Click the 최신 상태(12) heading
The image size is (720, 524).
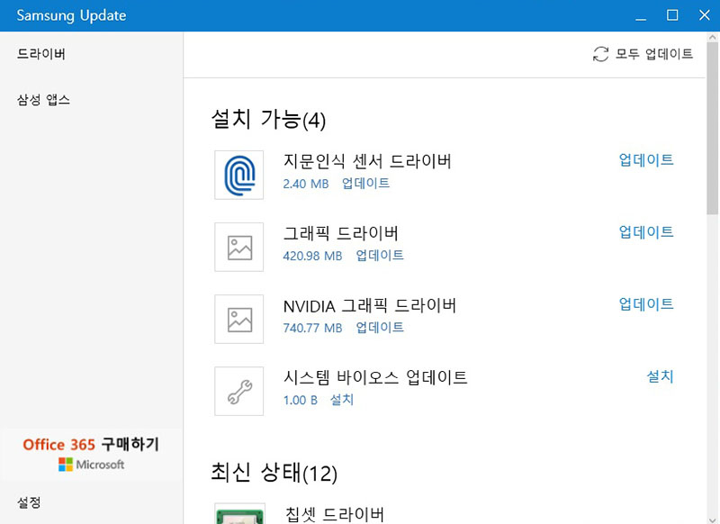click(274, 473)
